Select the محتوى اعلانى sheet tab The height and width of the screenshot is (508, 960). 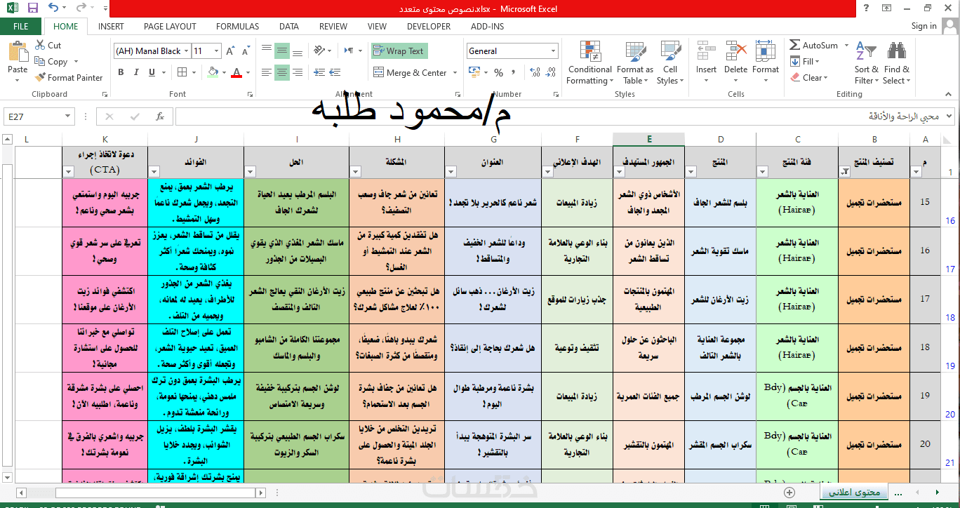pos(854,492)
